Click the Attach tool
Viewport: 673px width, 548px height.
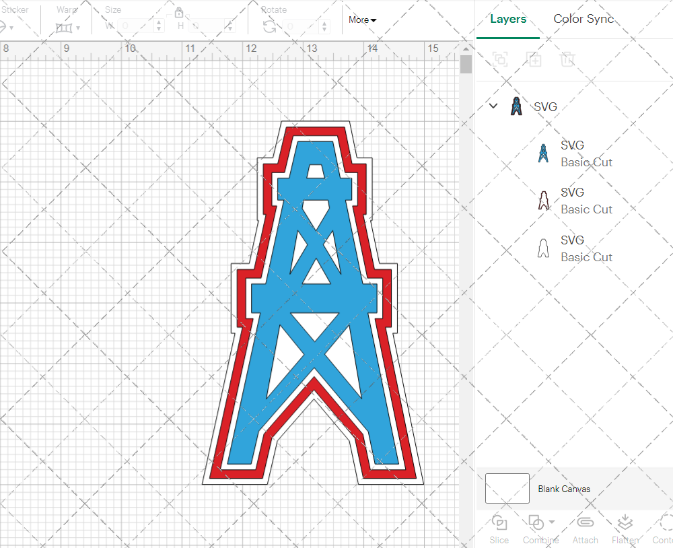pos(585,528)
